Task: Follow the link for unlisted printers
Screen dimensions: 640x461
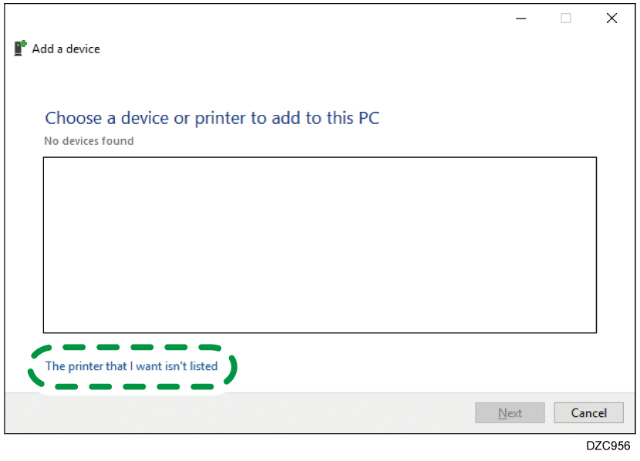Action: 131,366
